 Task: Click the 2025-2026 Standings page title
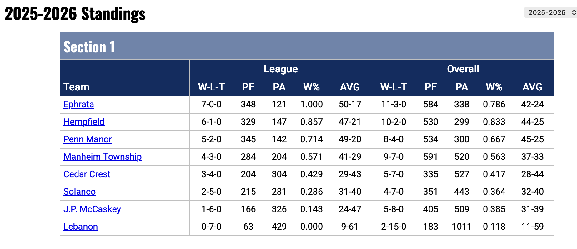[75, 14]
